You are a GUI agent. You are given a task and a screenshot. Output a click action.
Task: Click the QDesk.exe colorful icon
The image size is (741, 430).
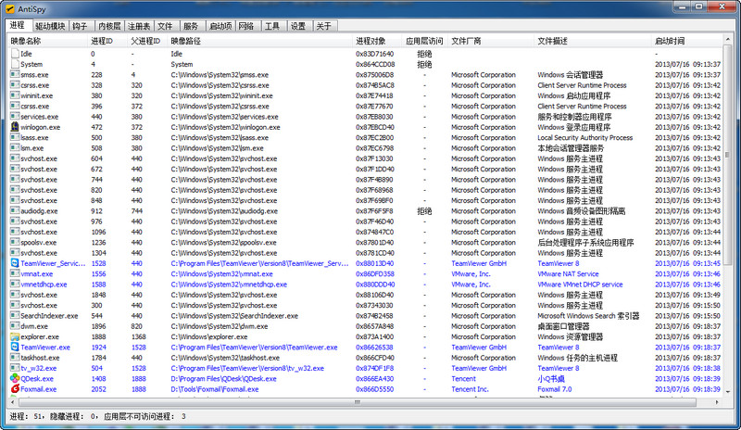tap(15, 378)
